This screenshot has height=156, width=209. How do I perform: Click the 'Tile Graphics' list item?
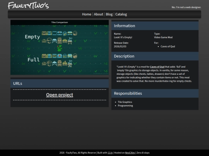coord(125,102)
